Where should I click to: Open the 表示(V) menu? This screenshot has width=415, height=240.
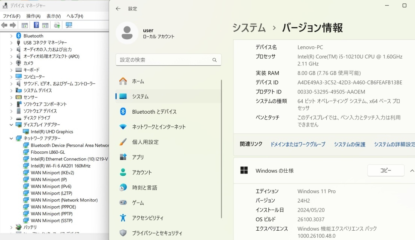[x=54, y=16]
